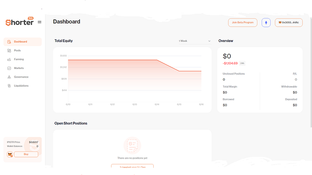Click the page vertical scrollbar
312x175 pixels.
point(311,72)
